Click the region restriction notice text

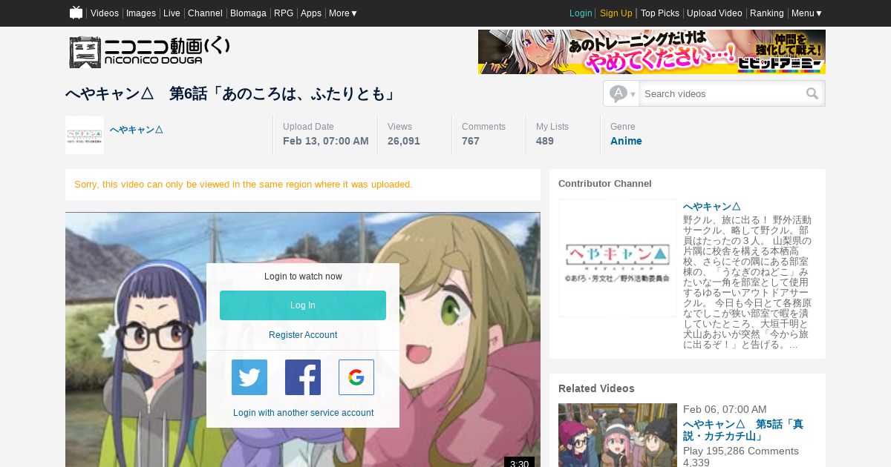click(x=244, y=184)
